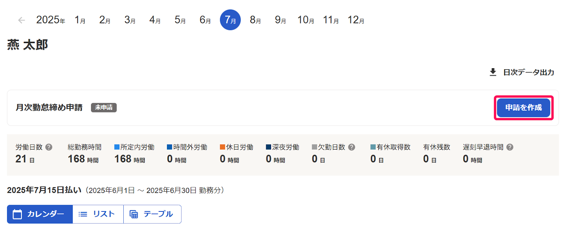The image size is (567, 233).
Task: Click the download icon for 日次データ出力
Action: (x=493, y=72)
